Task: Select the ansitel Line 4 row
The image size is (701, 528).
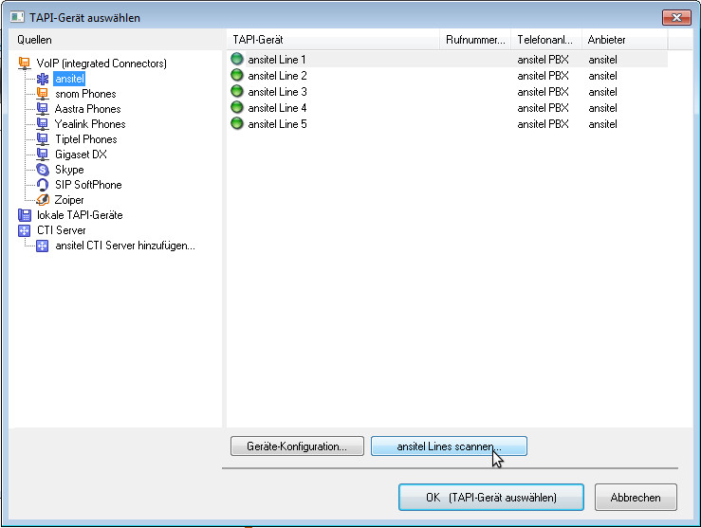Action: 449,108
